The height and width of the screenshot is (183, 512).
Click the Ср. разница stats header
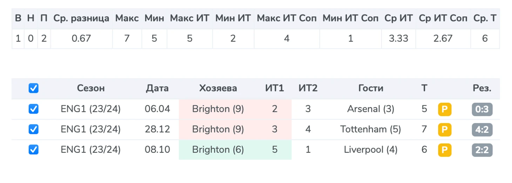pyautogui.click(x=81, y=18)
